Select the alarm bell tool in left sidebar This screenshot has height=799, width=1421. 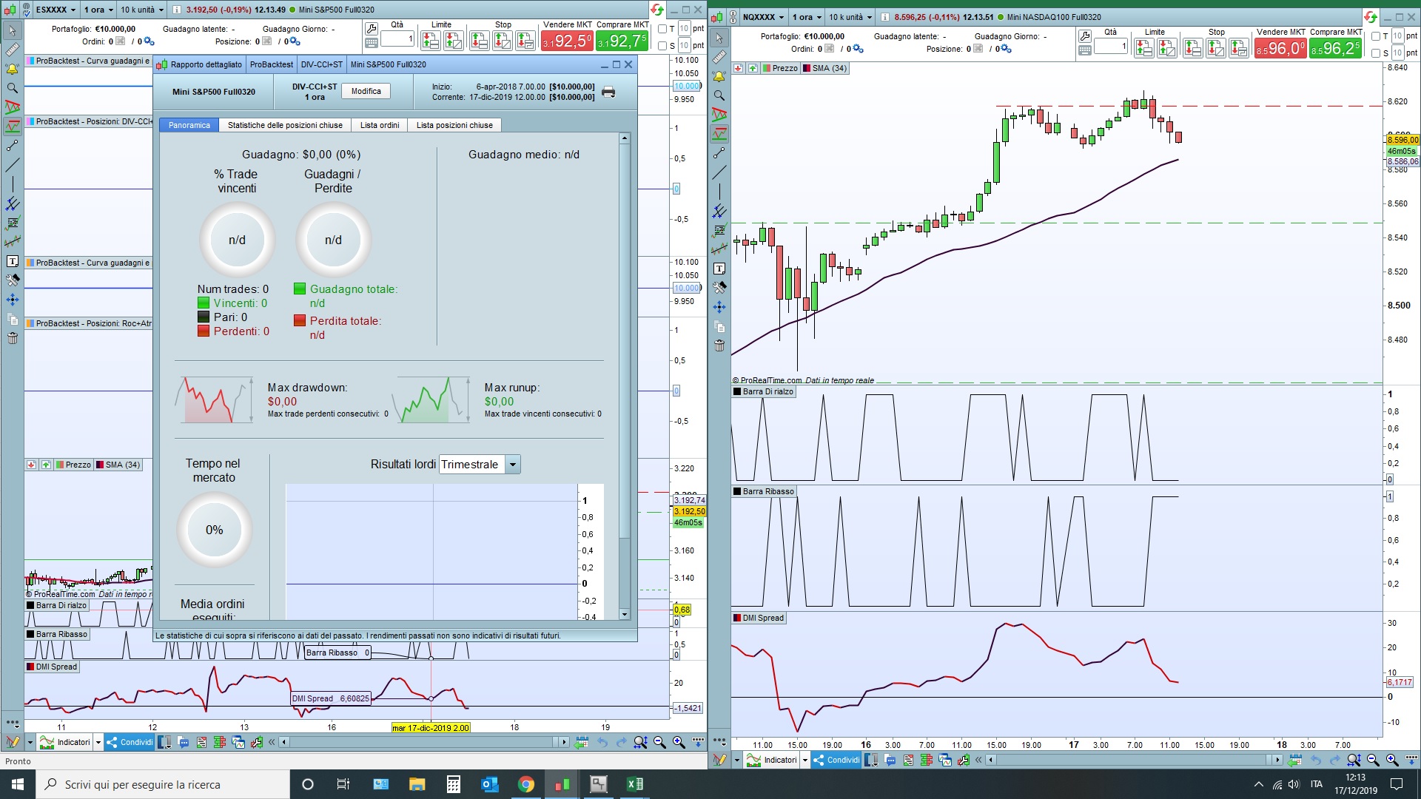click(12, 69)
